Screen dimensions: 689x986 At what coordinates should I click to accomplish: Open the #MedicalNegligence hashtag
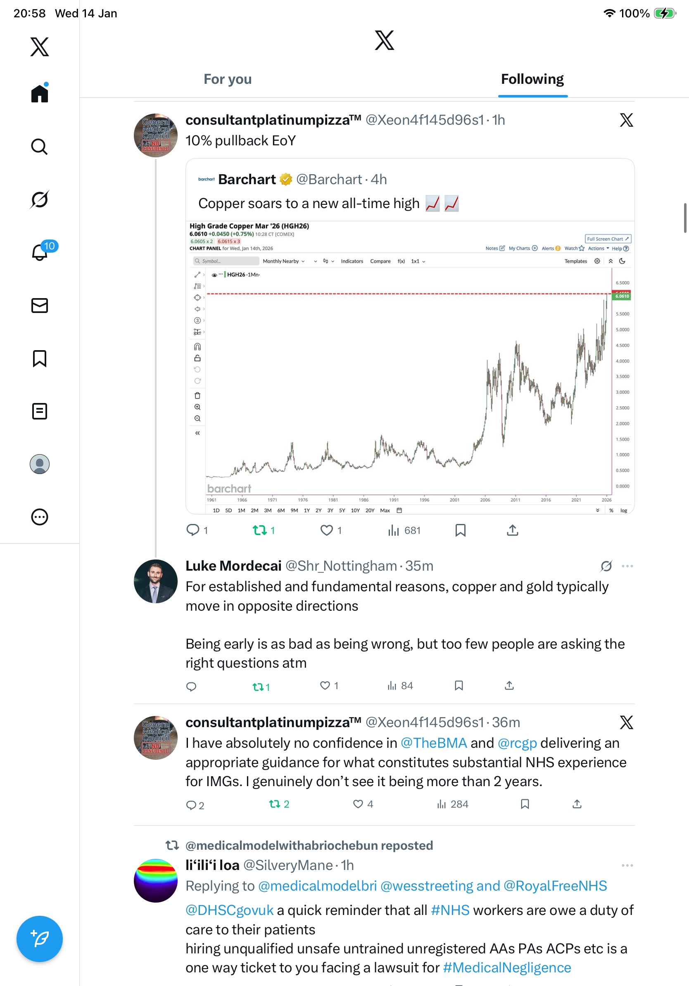click(x=507, y=967)
